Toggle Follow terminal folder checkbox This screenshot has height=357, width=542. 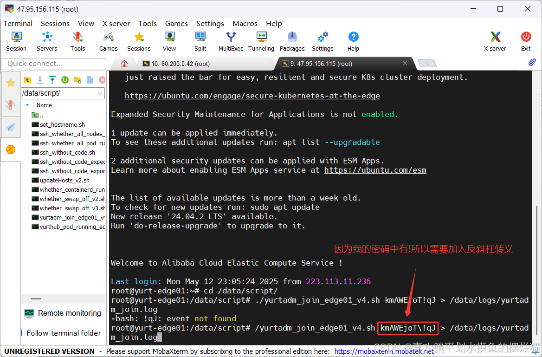(22, 333)
